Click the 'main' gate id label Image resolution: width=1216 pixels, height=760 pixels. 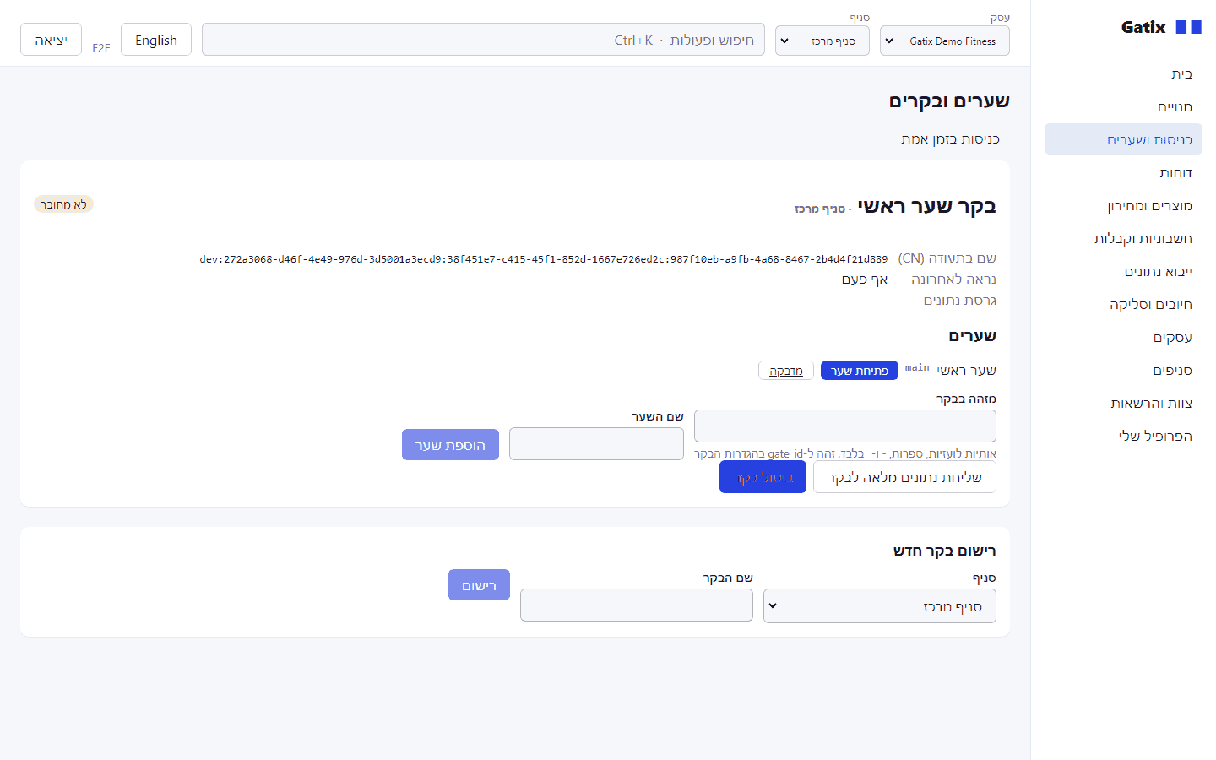click(917, 368)
